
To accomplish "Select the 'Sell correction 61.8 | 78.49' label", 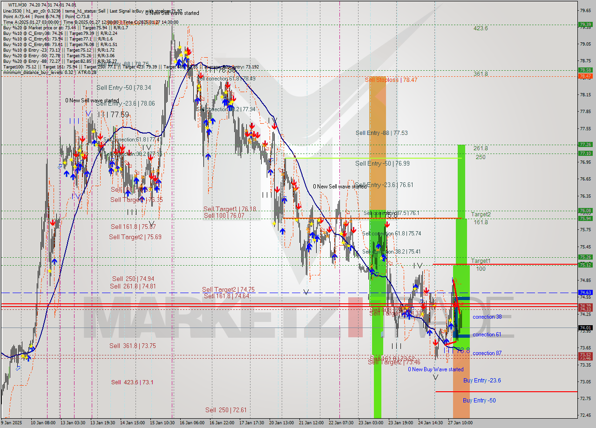I will [x=226, y=79].
